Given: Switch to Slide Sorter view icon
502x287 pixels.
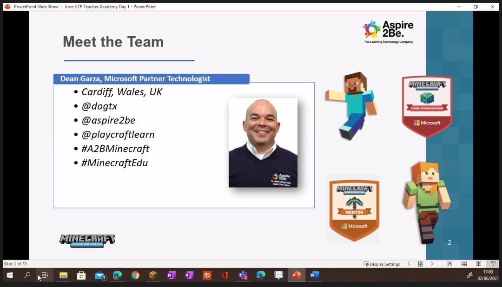Looking at the screenshot, I should (x=464, y=264).
